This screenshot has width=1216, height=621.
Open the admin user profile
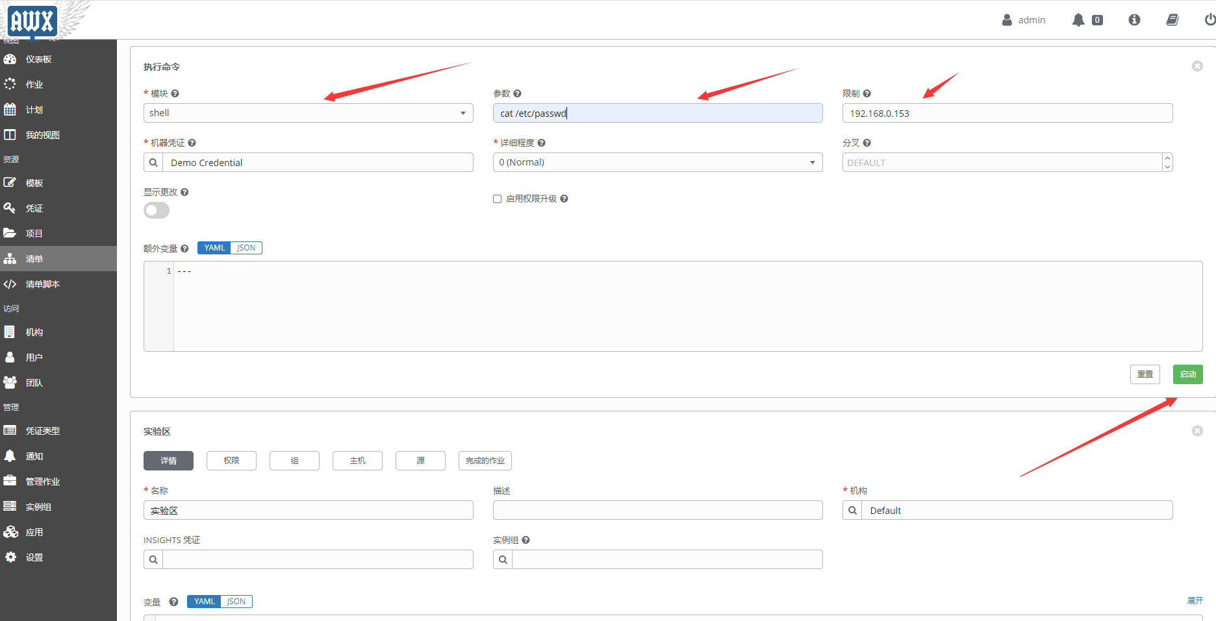click(1024, 20)
